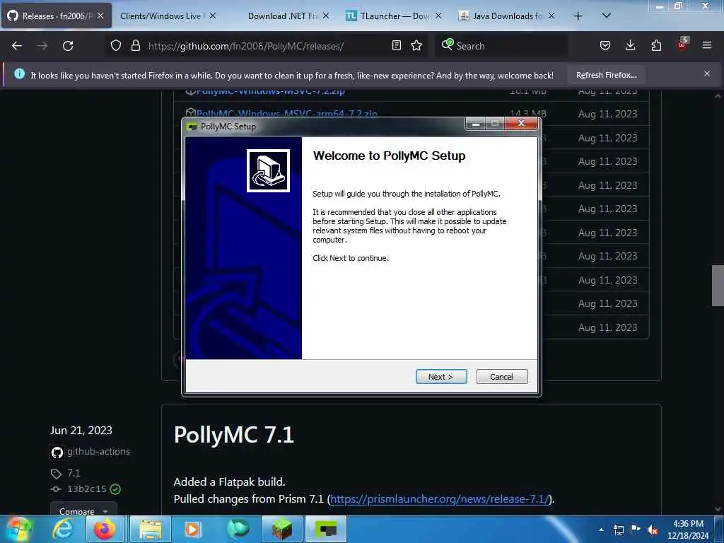Screen dimensions: 724x543
Task: Cancel the PollyMC Setup wizard
Action: point(501,376)
